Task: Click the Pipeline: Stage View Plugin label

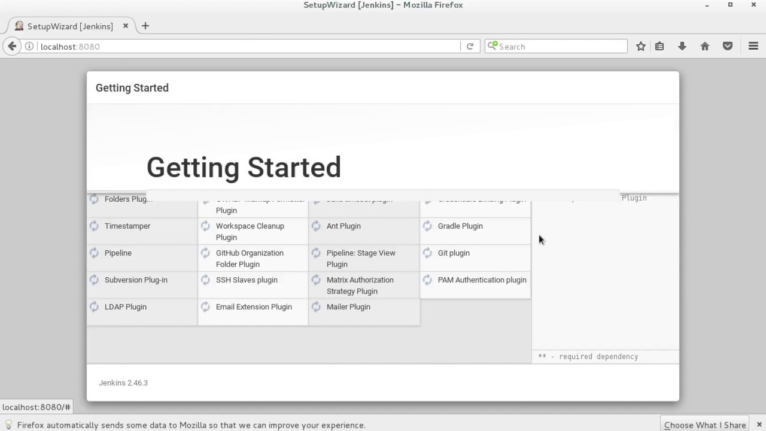Action: (361, 259)
